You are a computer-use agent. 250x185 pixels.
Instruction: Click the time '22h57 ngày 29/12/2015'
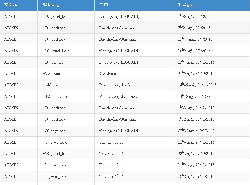(197, 131)
